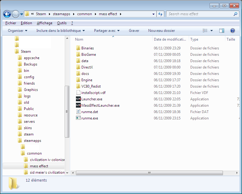
Task: Expand subfolders after mass effect in breadcrumb
Action: pos(120,14)
